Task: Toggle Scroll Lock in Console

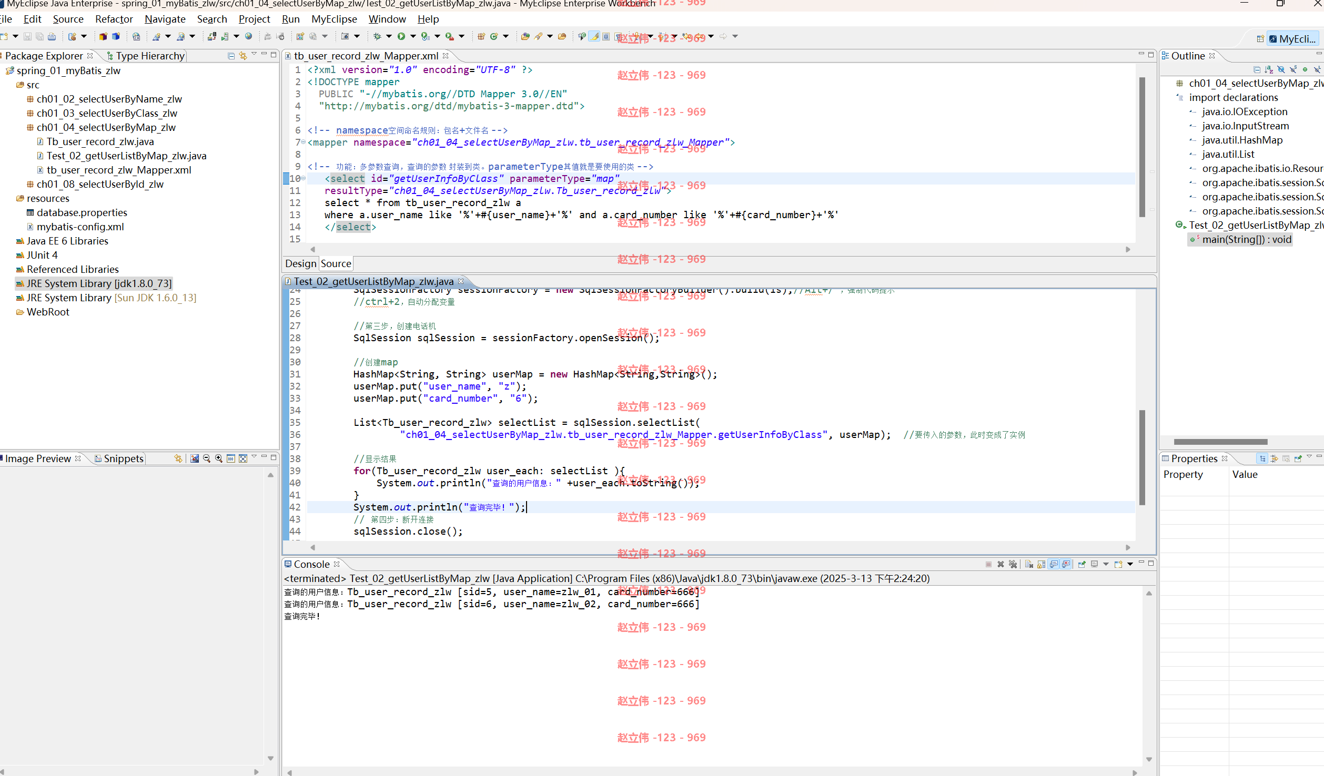Action: 1041,564
